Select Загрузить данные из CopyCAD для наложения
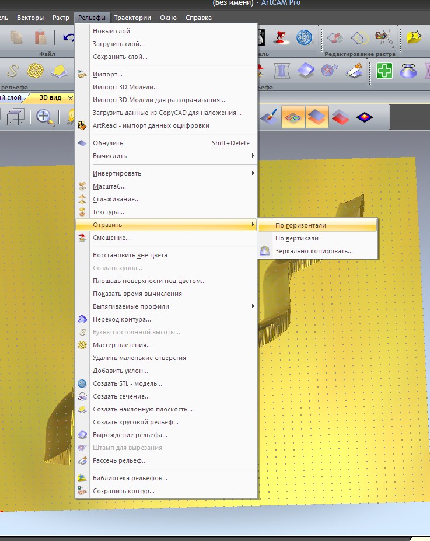This screenshot has height=541, width=430. coord(166,113)
